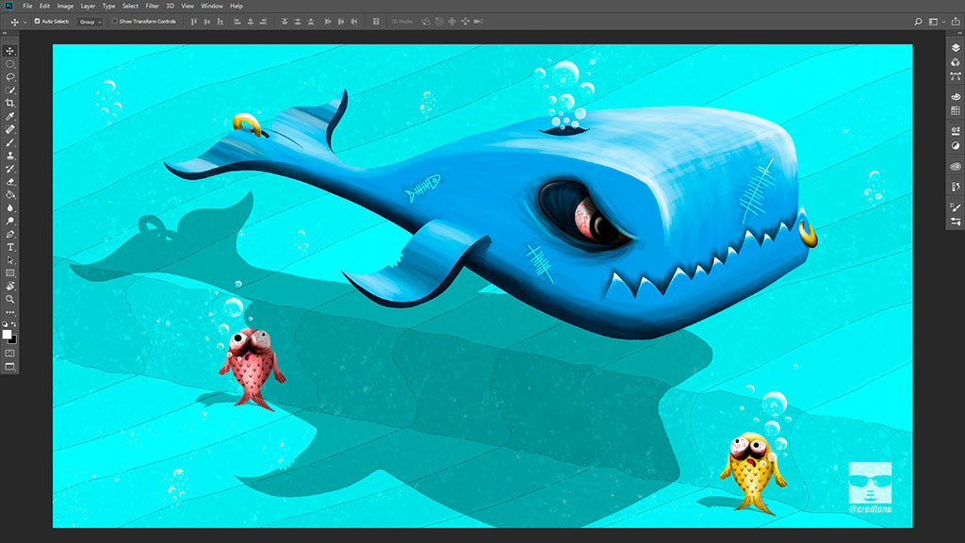Viewport: 965px width, 543px height.
Task: Select the Eyedropper tool
Action: (x=9, y=116)
